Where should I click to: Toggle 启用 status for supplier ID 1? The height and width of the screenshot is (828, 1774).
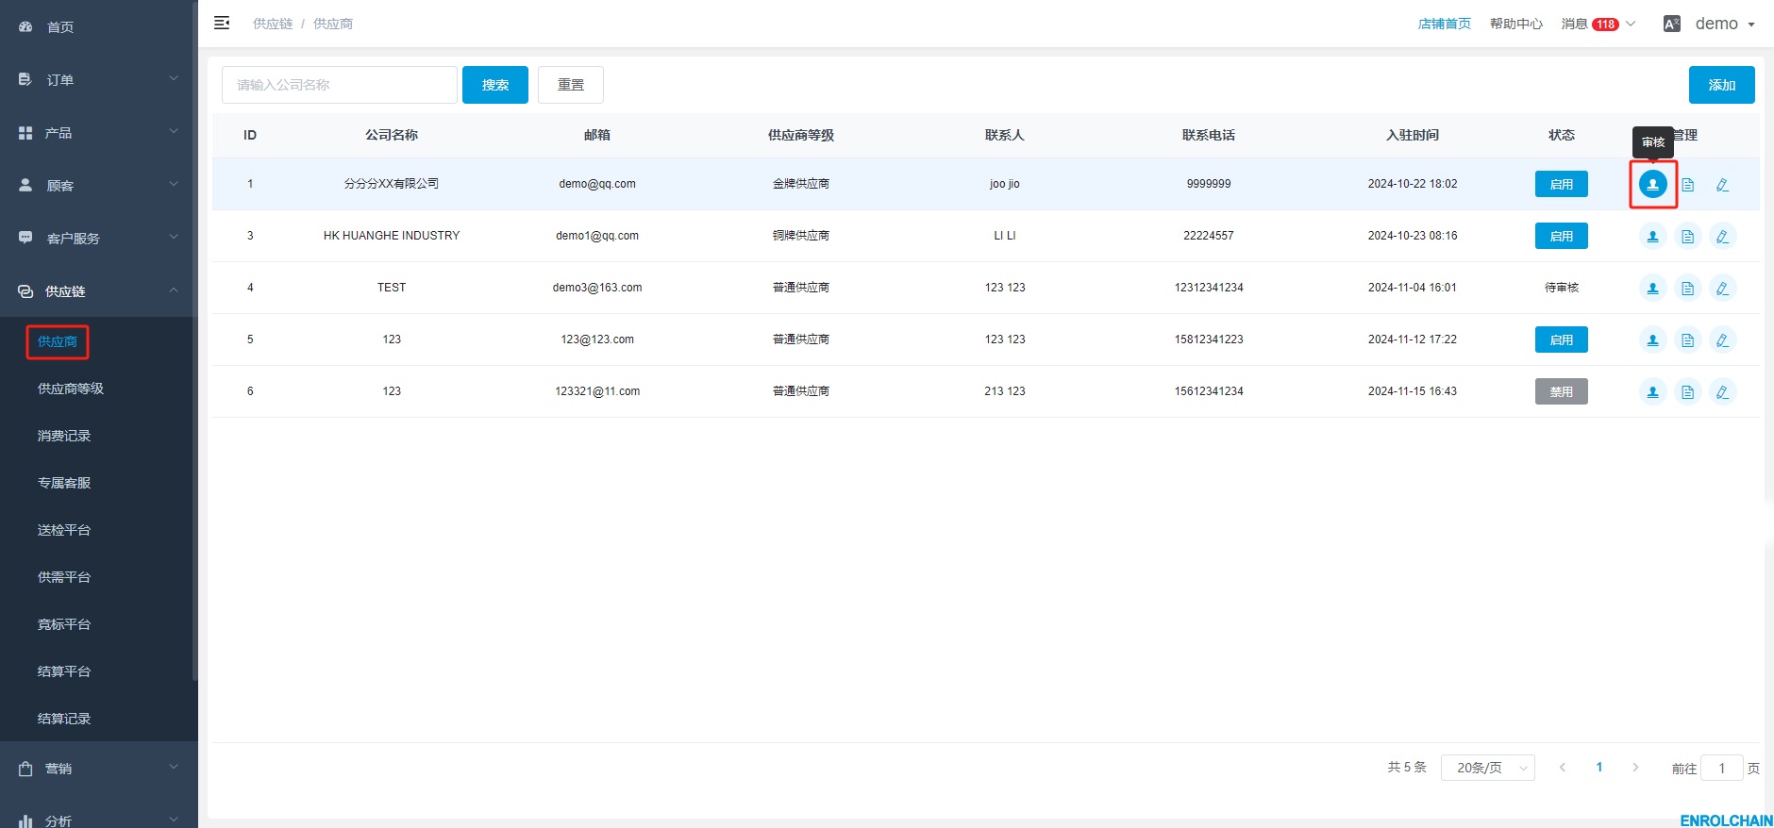(x=1561, y=184)
